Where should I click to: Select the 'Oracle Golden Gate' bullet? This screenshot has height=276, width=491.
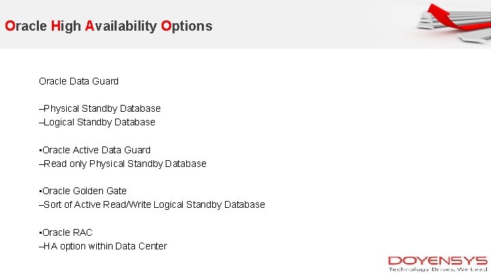click(x=83, y=191)
